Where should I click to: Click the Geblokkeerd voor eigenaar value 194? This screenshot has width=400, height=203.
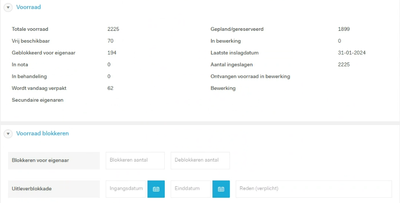point(112,53)
